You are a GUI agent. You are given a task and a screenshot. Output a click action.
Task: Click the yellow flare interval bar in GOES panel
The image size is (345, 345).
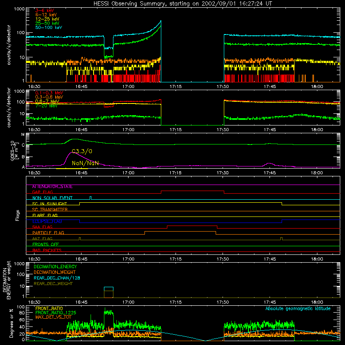(72, 169)
